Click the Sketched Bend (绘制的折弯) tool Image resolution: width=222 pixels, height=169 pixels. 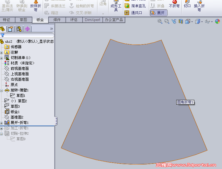point(82,6)
